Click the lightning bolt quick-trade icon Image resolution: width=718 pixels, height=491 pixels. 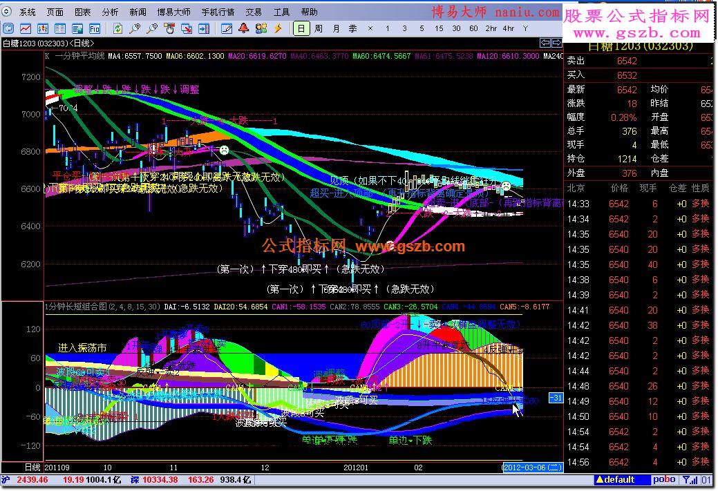278,29
